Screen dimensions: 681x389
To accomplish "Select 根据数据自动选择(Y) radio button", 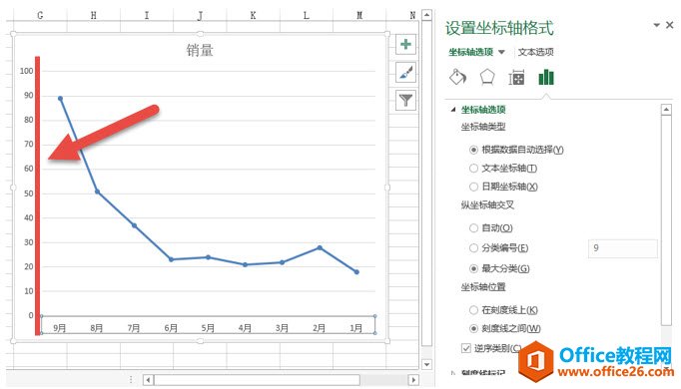I will pos(474,150).
